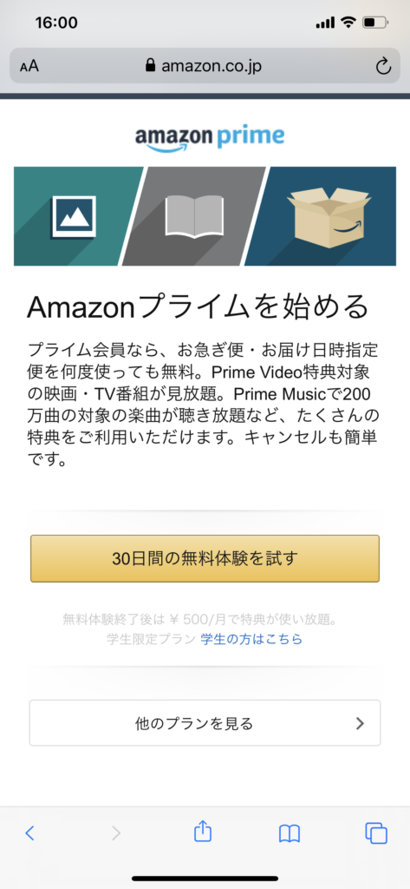Tap the Wi-Fi status icon
The height and width of the screenshot is (889, 410).
click(x=348, y=23)
